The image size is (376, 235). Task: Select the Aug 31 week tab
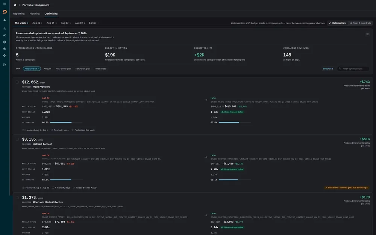pos(37,23)
